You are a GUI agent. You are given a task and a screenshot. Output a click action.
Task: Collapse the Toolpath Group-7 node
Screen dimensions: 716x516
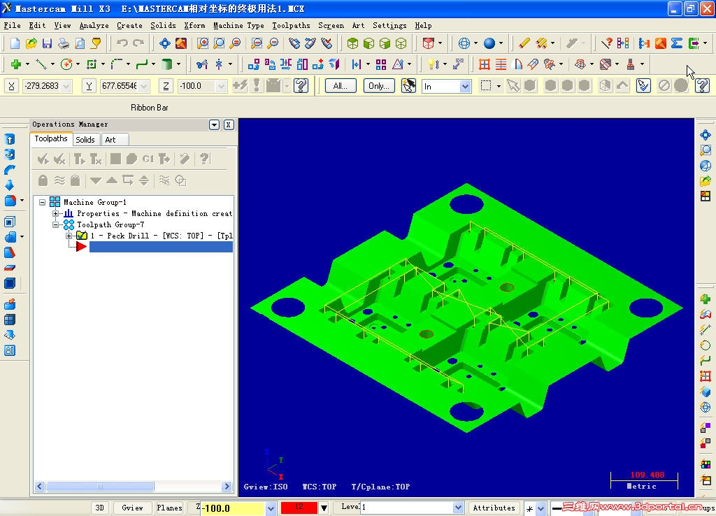pyautogui.click(x=56, y=224)
